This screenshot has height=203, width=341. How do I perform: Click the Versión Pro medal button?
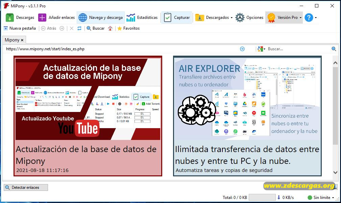click(x=282, y=18)
